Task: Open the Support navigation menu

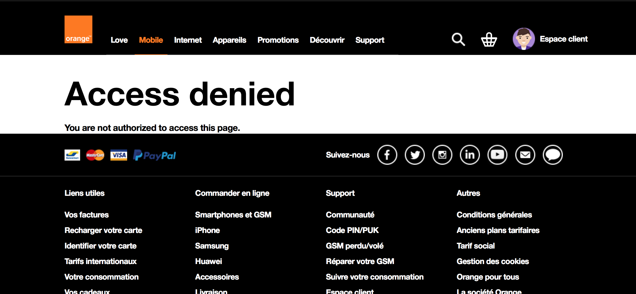Action: click(370, 40)
